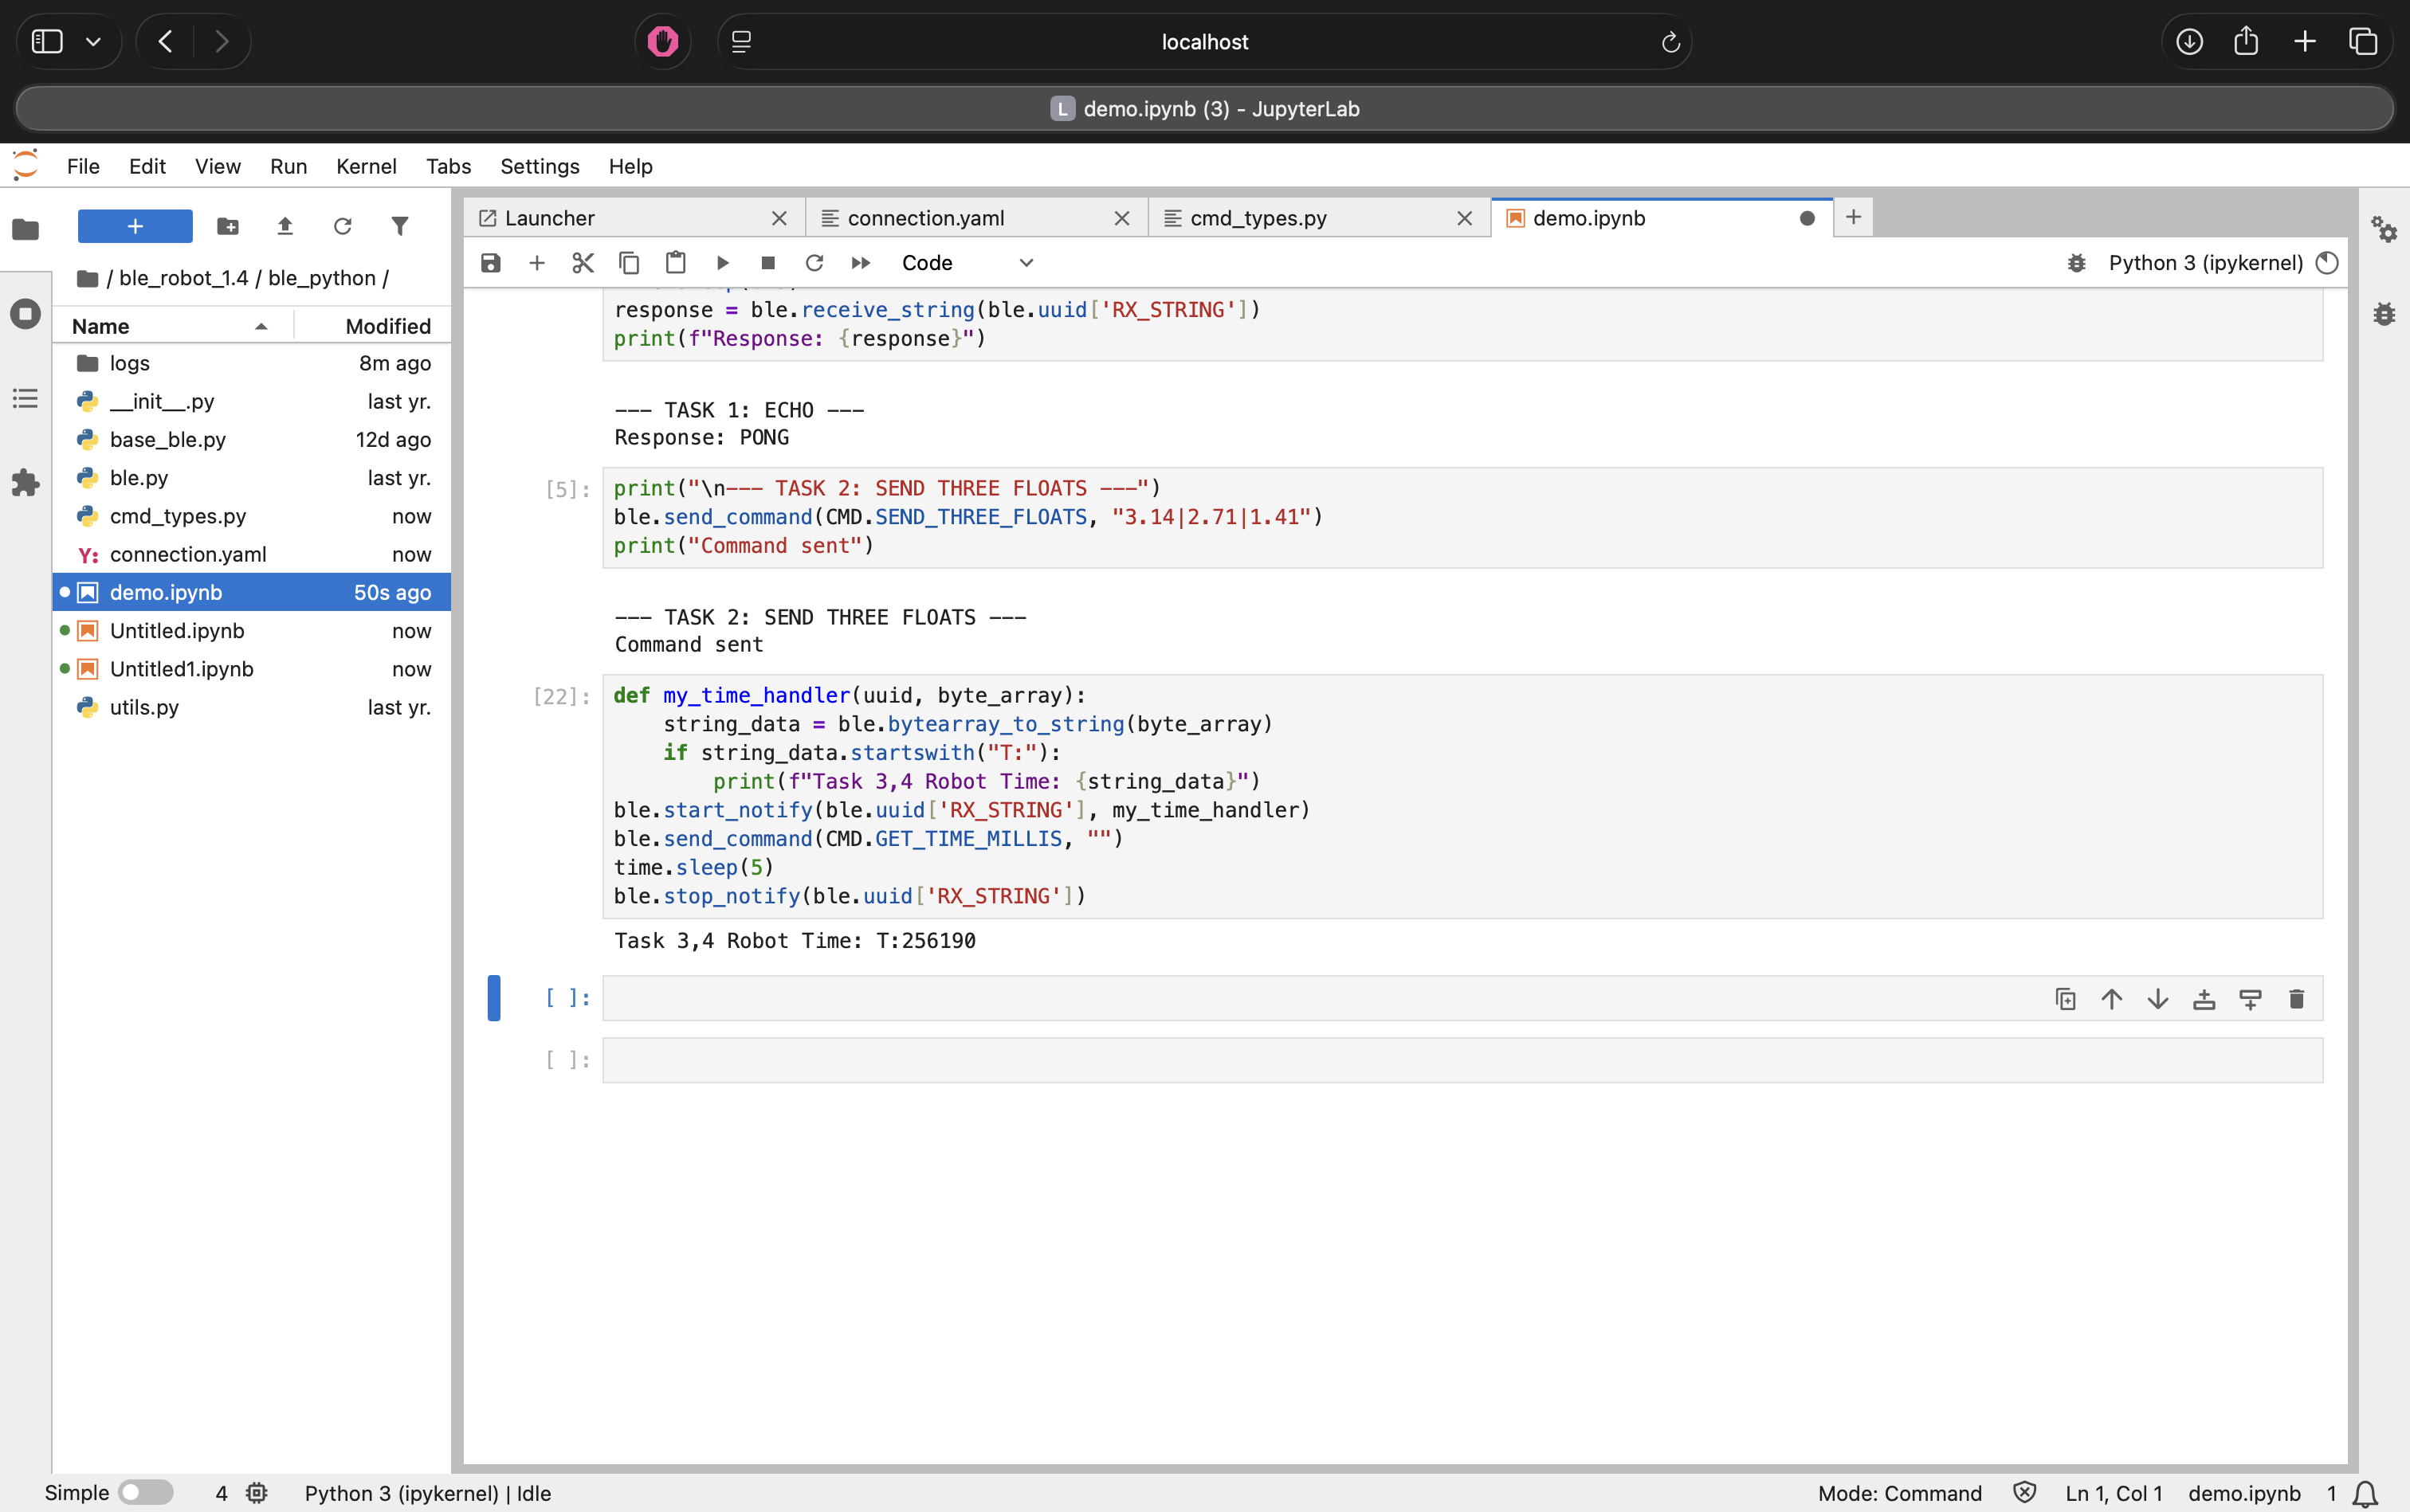Toggle the notifications bell in status bar
Image resolution: width=2410 pixels, height=1512 pixels.
coord(2364,1493)
